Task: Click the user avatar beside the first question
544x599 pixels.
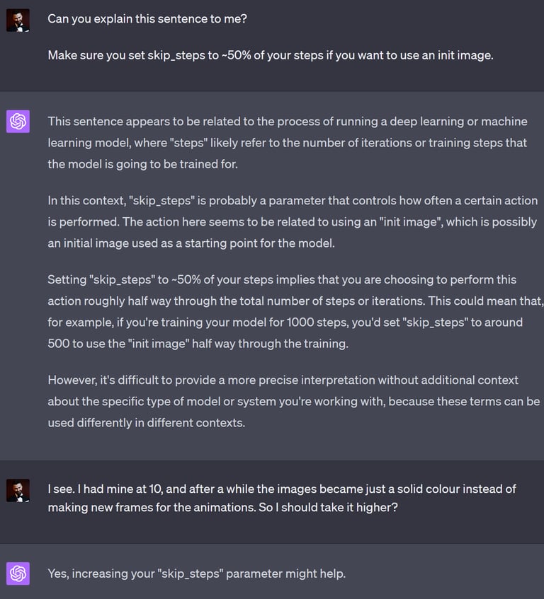Action: 18,21
